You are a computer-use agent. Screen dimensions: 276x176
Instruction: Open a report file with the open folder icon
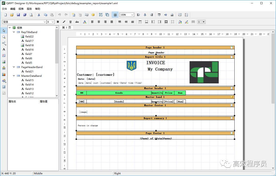[13, 15]
